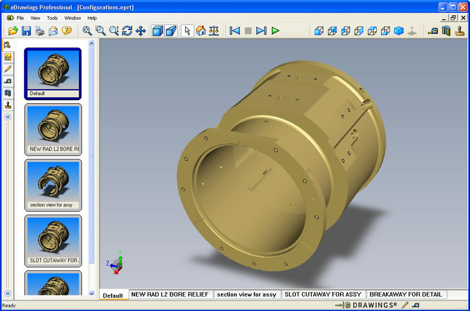Image resolution: width=470 pixels, height=311 pixels.
Task: Open the Mass Properties scales icon
Action: point(214,31)
